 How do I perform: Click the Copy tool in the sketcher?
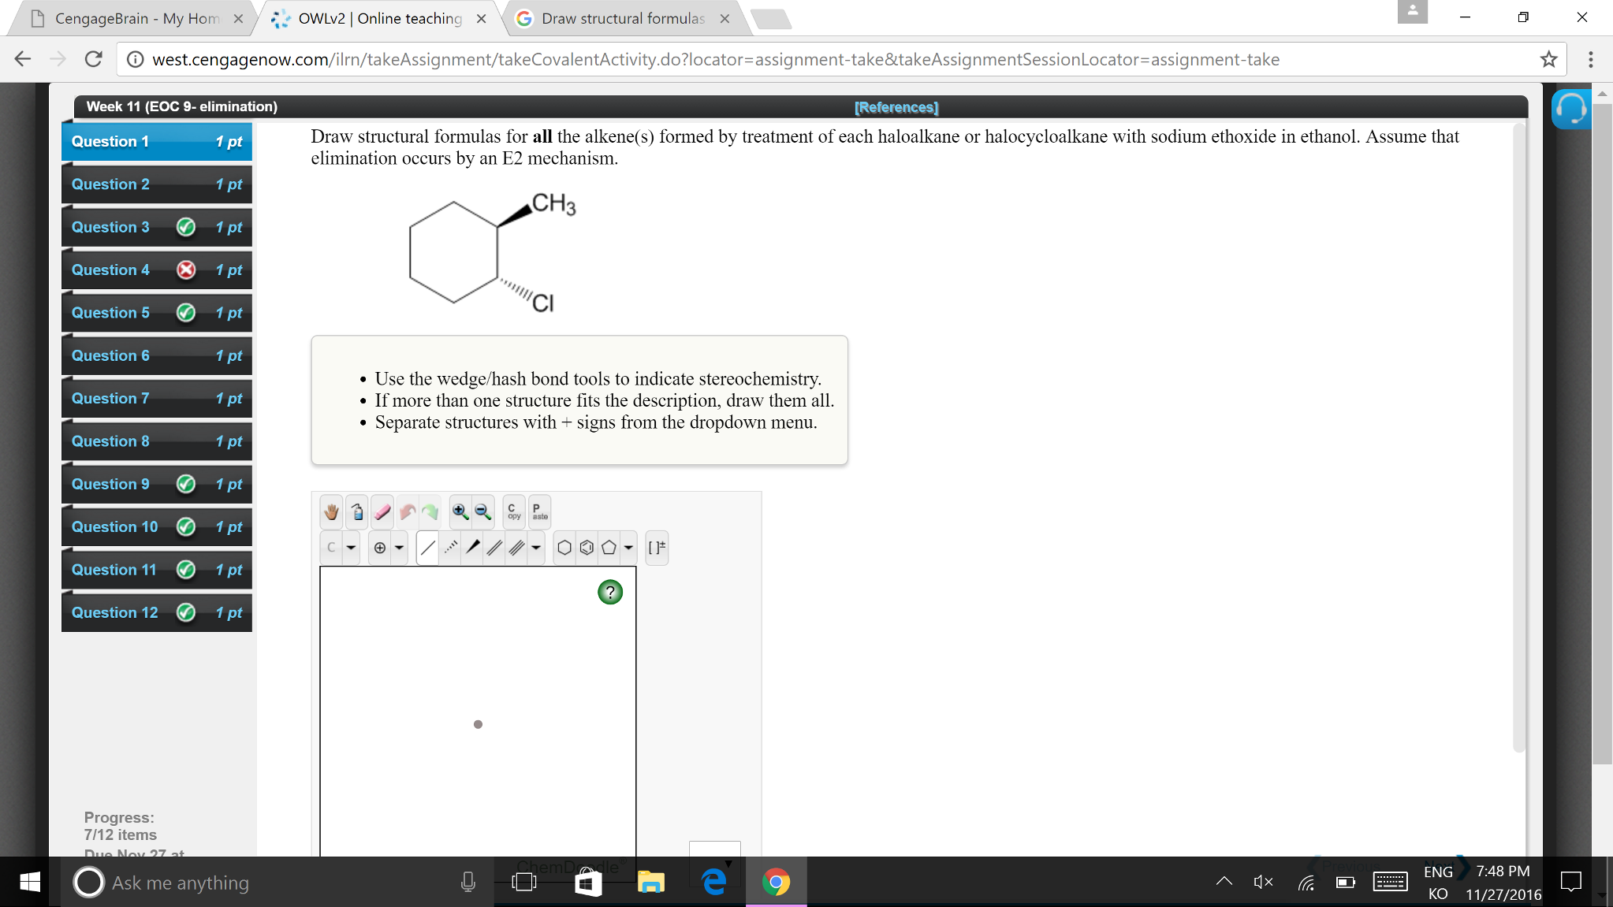pos(512,511)
